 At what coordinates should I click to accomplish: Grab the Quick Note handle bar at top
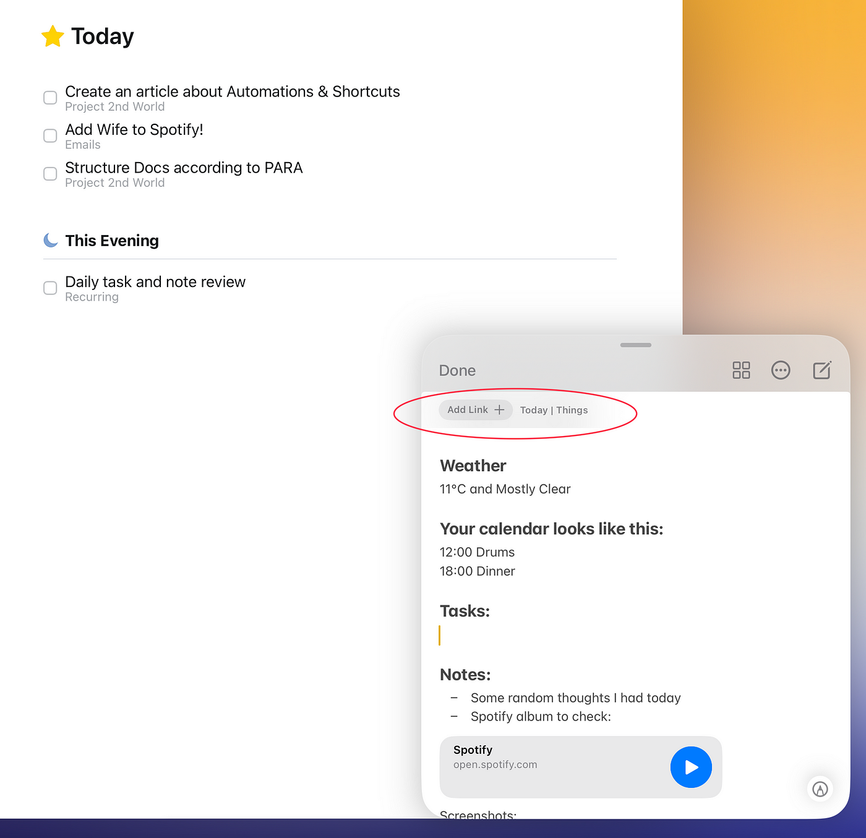point(636,345)
